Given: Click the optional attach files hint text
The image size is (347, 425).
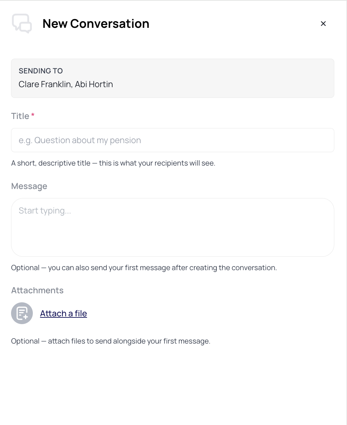Looking at the screenshot, I should [x=111, y=341].
